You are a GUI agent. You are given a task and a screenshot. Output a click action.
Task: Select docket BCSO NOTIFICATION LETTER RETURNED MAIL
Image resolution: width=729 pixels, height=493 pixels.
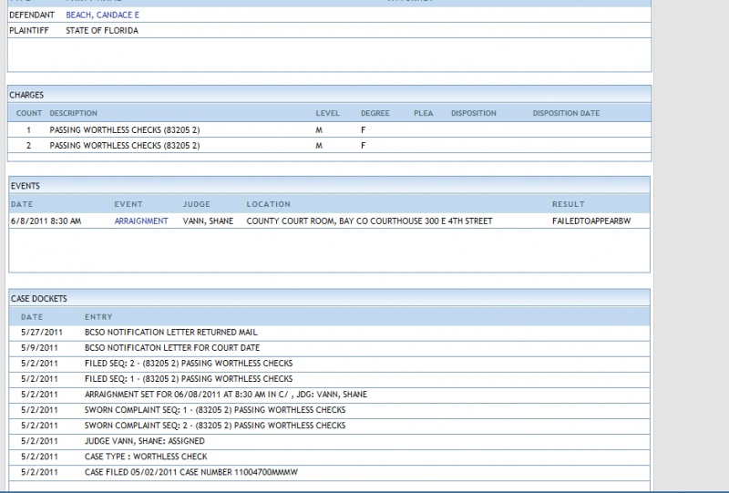(x=171, y=332)
